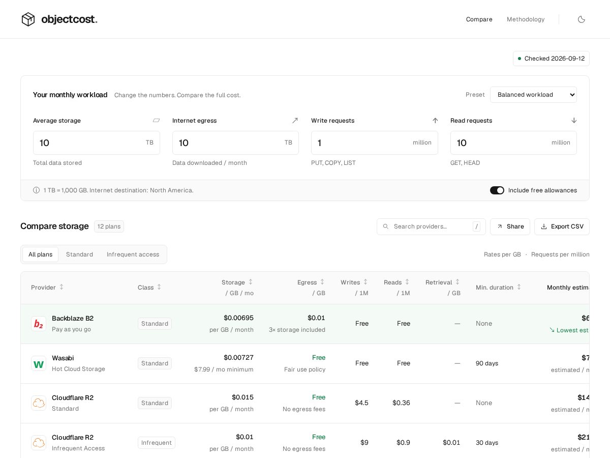Click the Infrequent class badge

[x=157, y=443]
